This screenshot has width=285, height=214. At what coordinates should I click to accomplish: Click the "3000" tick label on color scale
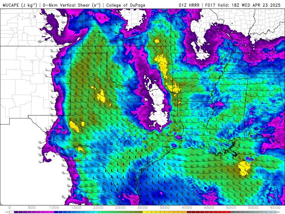pos(143,208)
